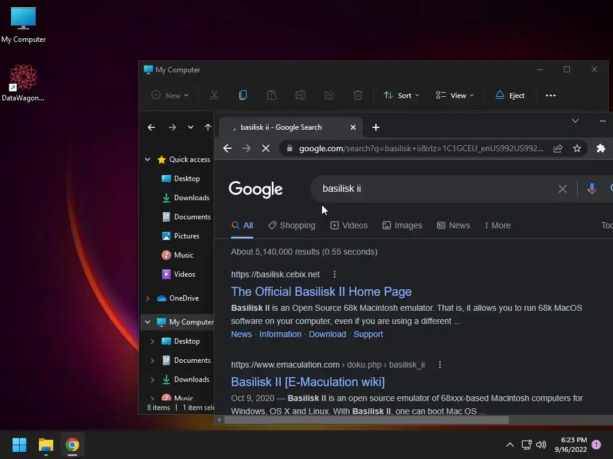Click the Eject button
Image resolution: width=613 pixels, height=459 pixels.
[x=510, y=95]
